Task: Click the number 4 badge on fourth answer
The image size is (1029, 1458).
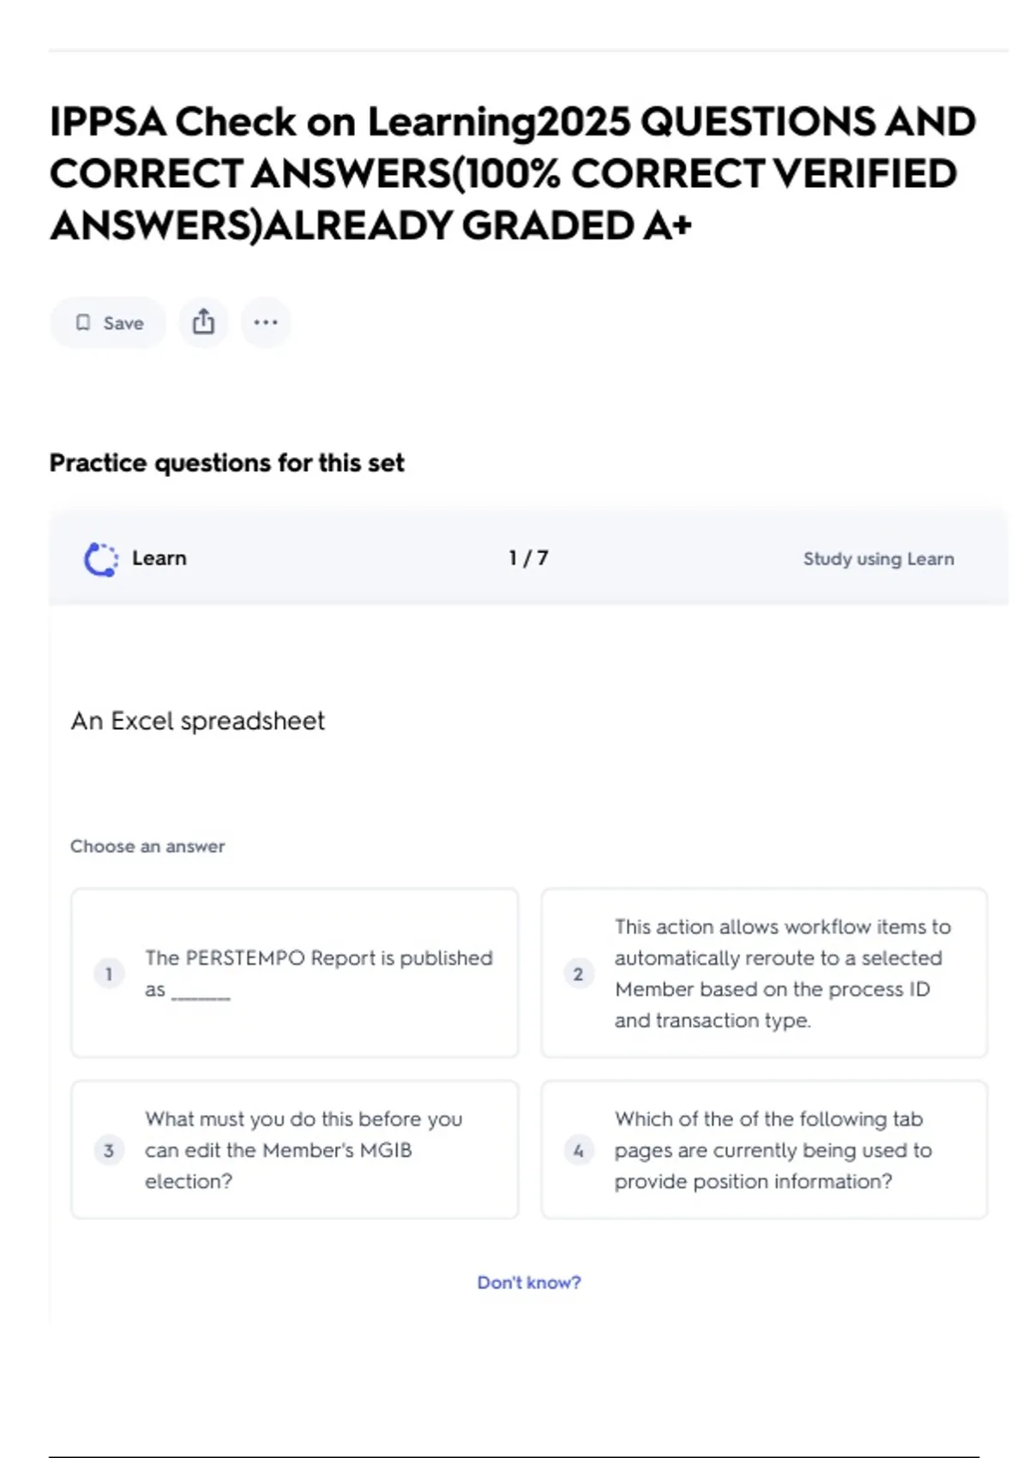Action: pyautogui.click(x=578, y=1150)
